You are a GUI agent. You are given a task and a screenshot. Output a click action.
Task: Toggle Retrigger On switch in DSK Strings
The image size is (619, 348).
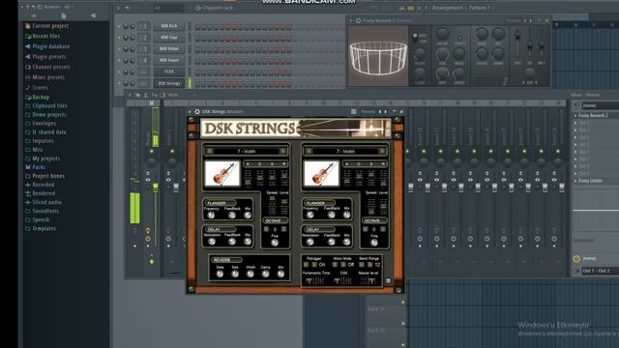pyautogui.click(x=314, y=264)
